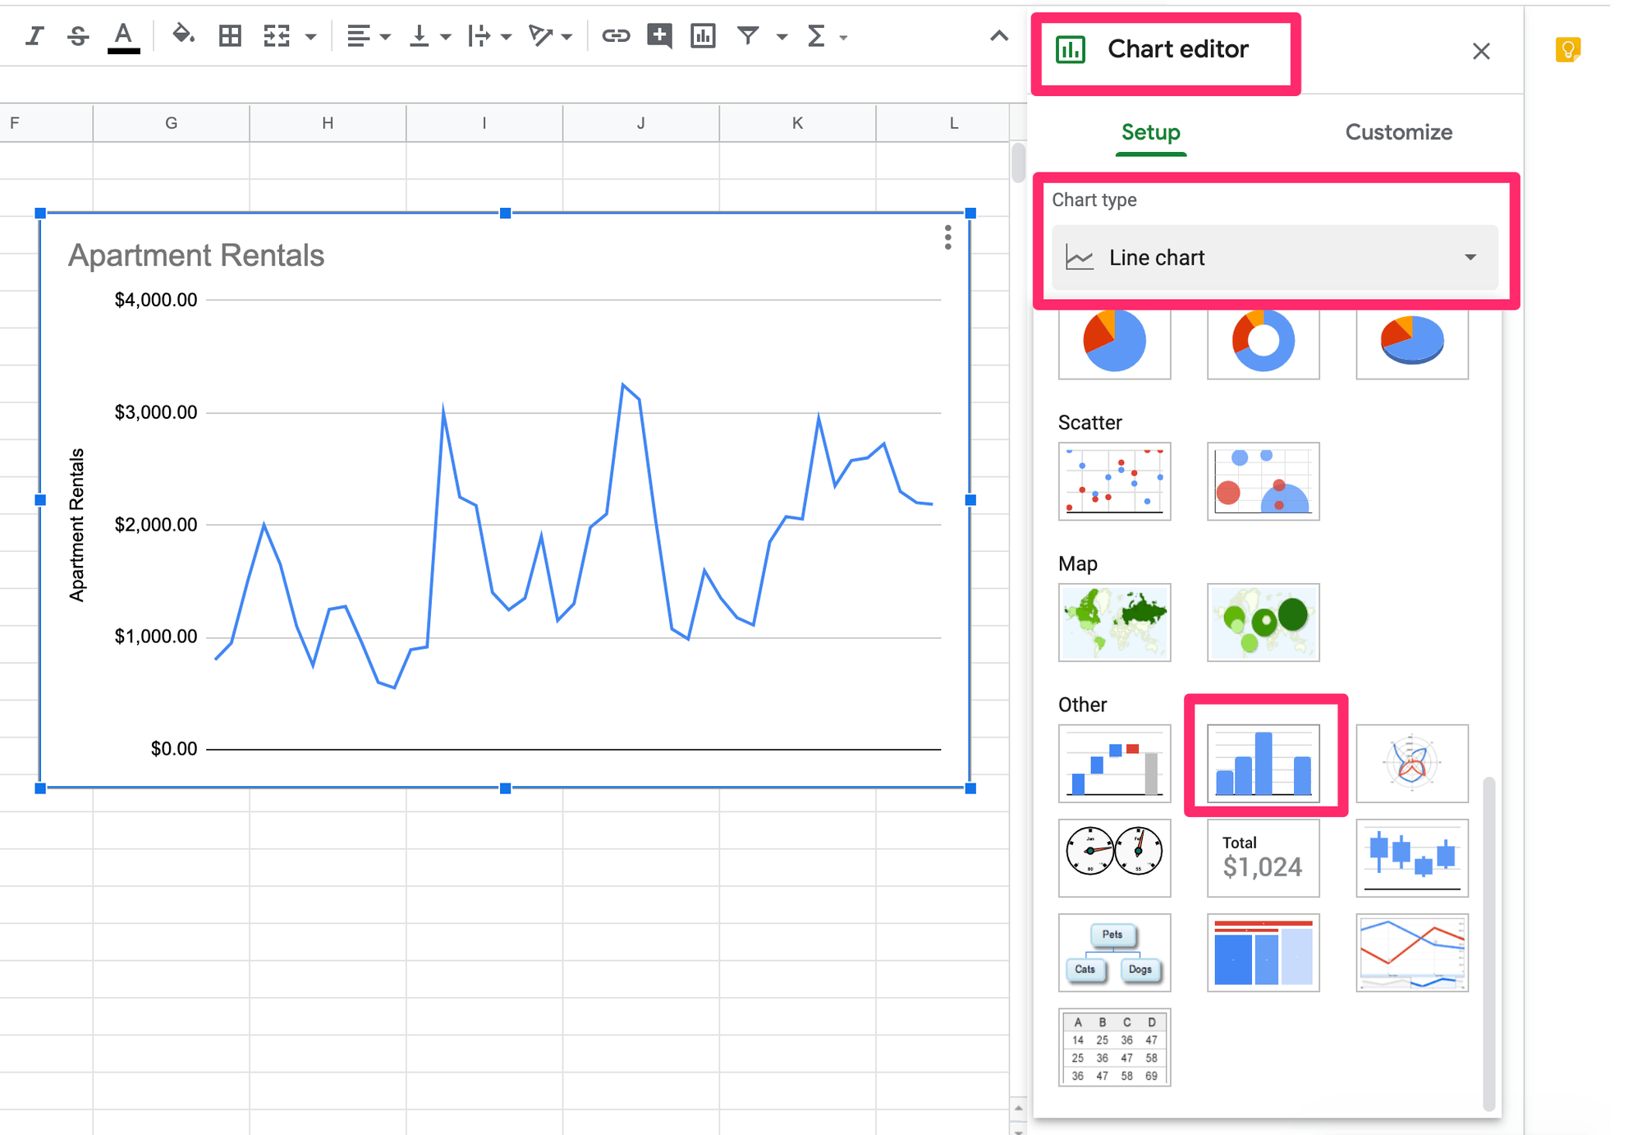
Task: Open the text rotation menu
Action: click(540, 35)
